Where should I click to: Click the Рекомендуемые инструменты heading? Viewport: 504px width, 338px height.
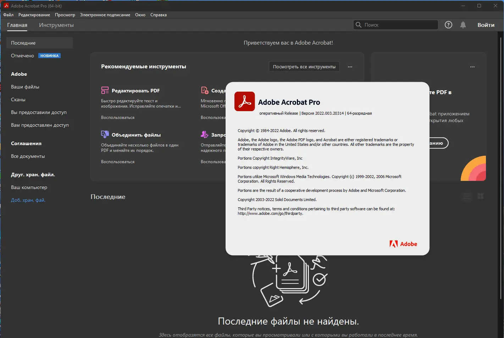pyautogui.click(x=144, y=67)
